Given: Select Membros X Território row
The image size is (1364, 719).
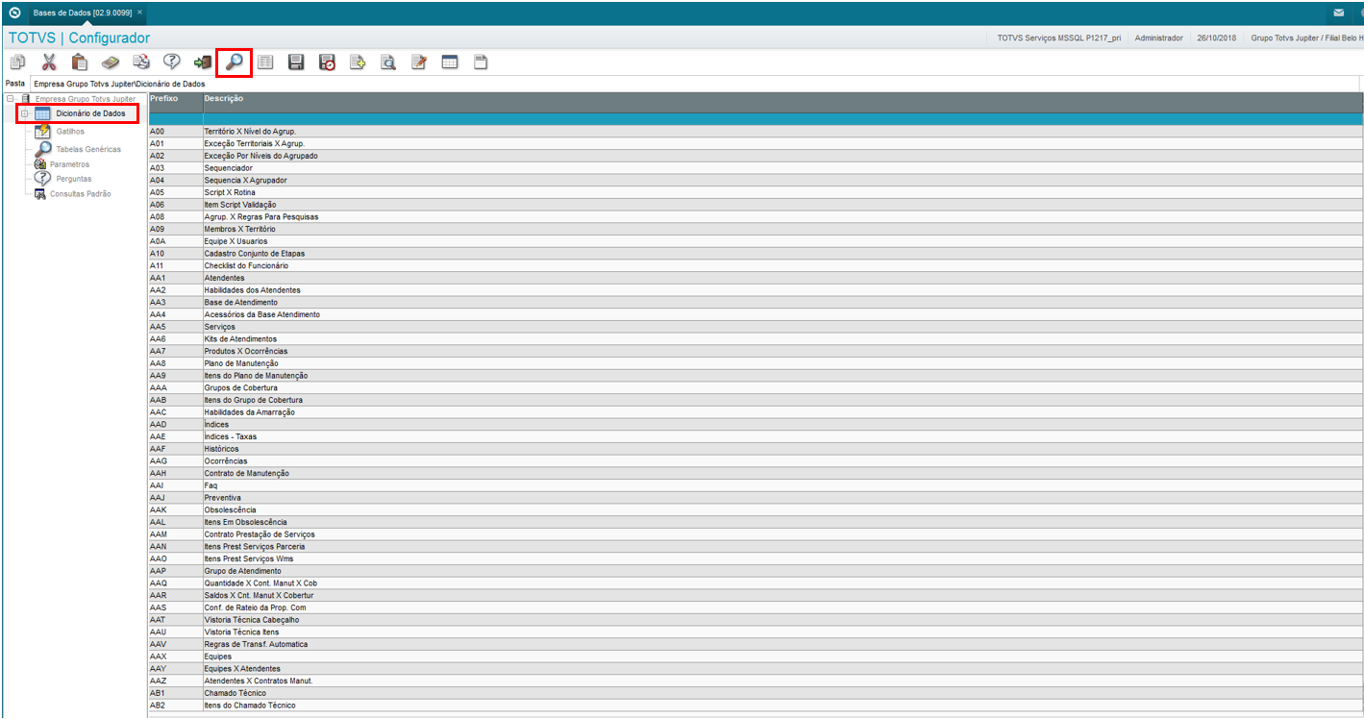Looking at the screenshot, I should click(x=756, y=229).
